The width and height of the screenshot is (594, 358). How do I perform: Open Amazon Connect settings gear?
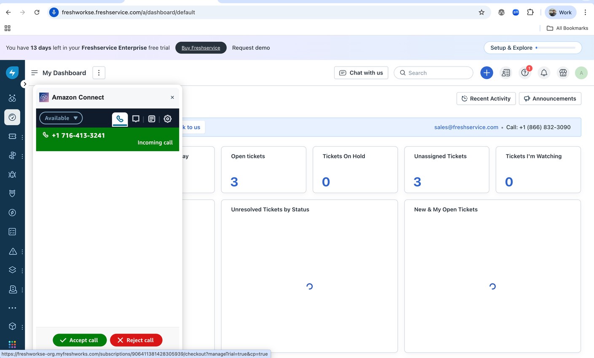tap(167, 119)
